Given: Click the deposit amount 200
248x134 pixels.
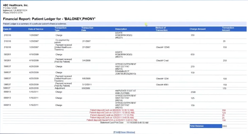Looking at the screenshot, I should (224, 110).
